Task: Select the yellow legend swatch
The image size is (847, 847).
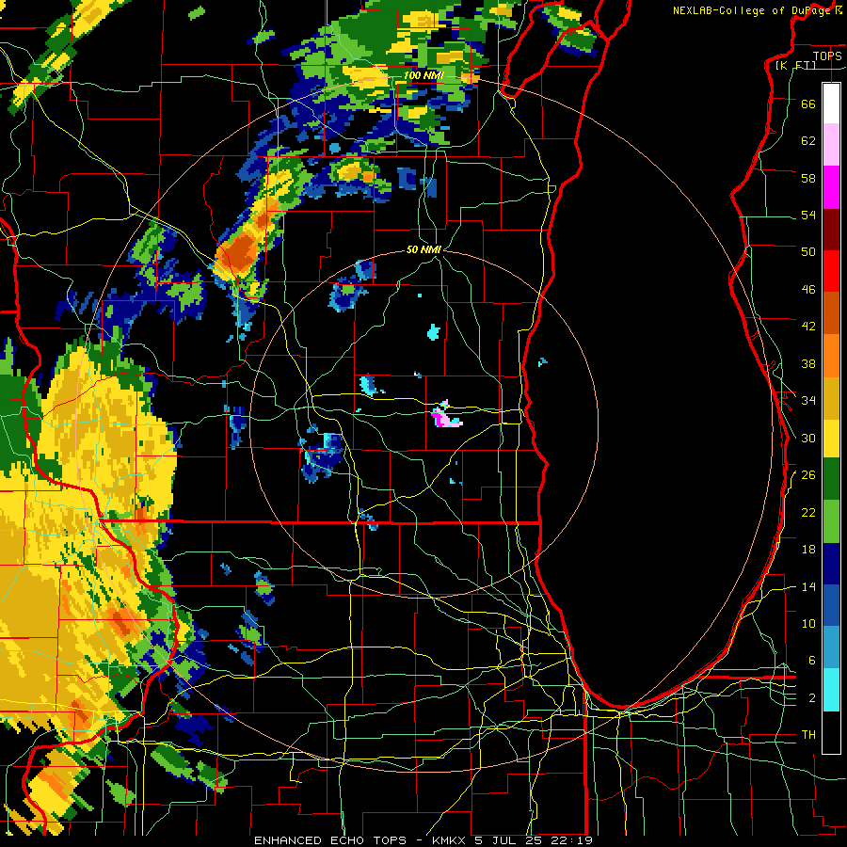Action: tap(831, 438)
